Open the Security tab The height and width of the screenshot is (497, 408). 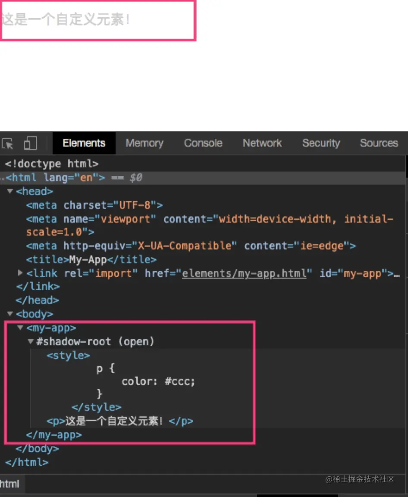(x=321, y=143)
